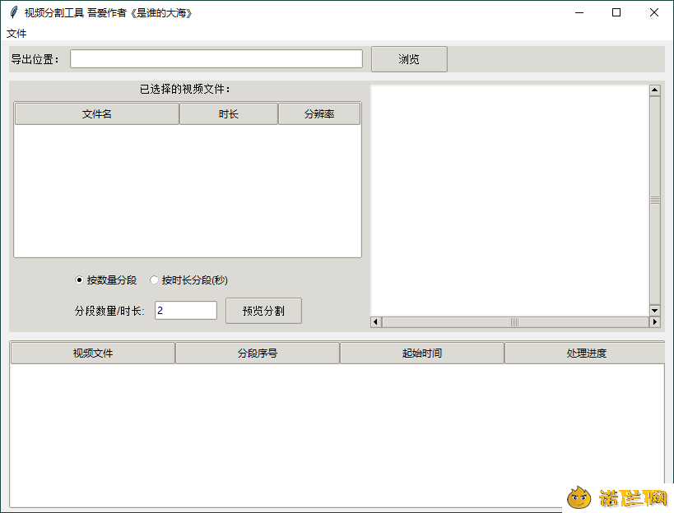Click the horizontal scrollbar thumb in log panel
The width and height of the screenshot is (674, 513).
(x=515, y=322)
